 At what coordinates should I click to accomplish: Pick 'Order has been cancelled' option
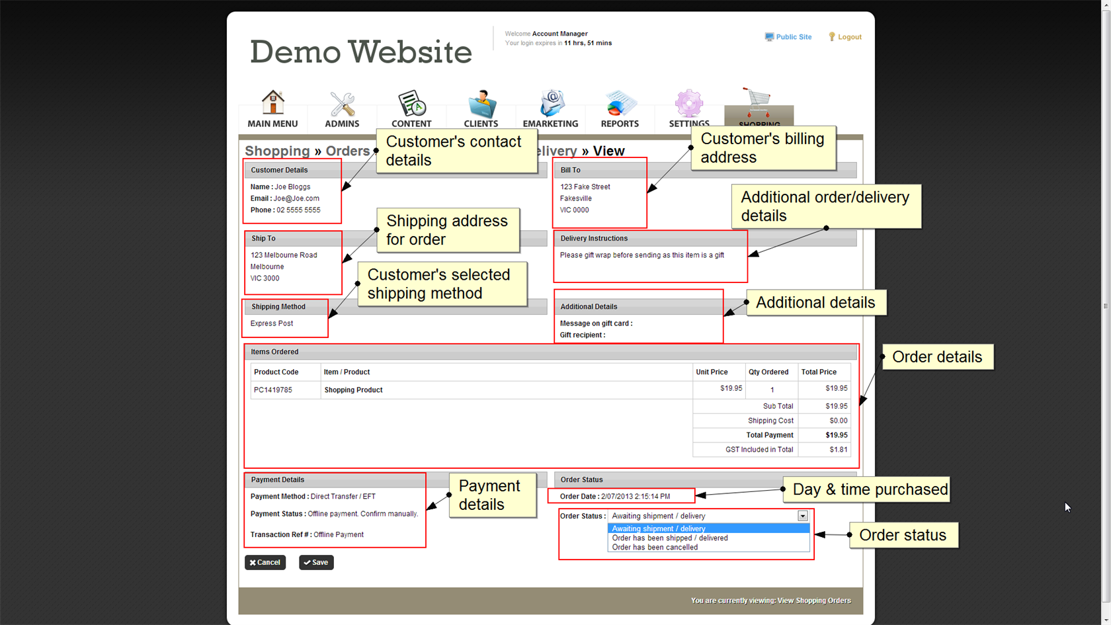coord(655,548)
